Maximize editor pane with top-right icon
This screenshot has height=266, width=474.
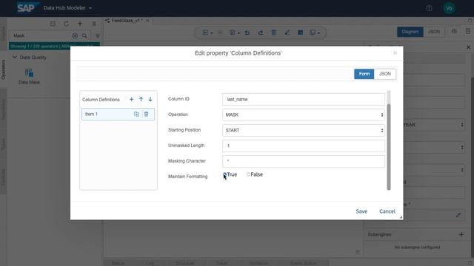pyautogui.click(x=470, y=21)
